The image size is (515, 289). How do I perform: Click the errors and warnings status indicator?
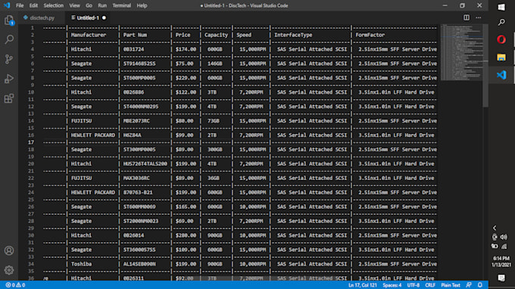[x=15, y=285]
